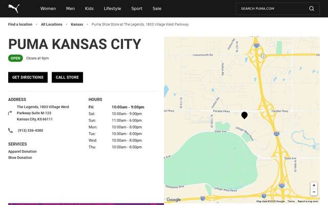Click the directions arrow icon beside the address

(10, 113)
